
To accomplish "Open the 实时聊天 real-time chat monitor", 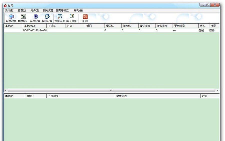I will (23, 18).
